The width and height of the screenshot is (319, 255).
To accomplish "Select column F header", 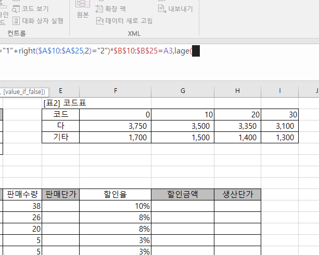I will (x=116, y=91).
